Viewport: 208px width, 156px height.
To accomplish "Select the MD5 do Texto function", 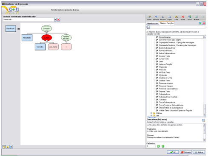I will click(165, 72).
